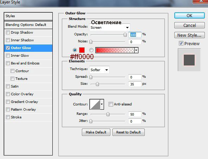
Task: Enable the Gradient Overlay checkbox
Action: coord(8,102)
